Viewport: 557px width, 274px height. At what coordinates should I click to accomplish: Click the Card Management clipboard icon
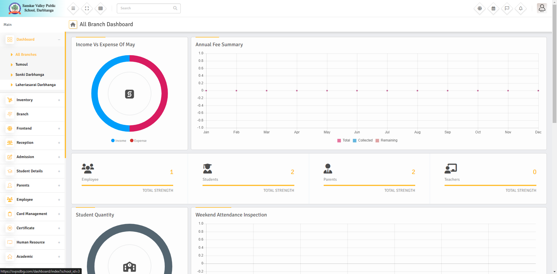10,214
